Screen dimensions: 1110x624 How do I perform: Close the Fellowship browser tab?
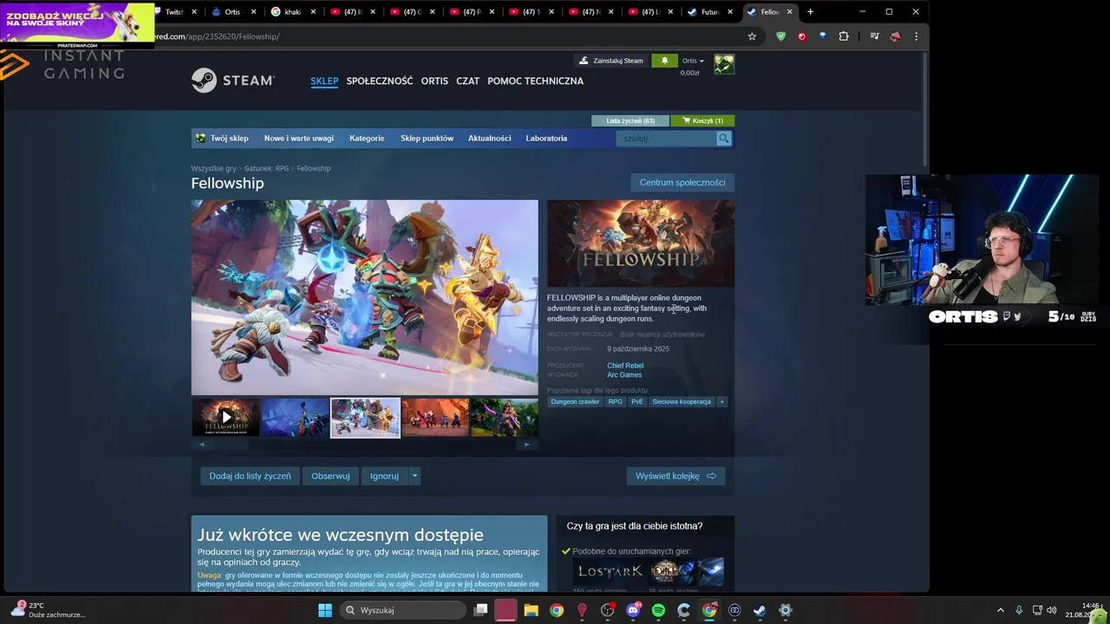coord(789,12)
